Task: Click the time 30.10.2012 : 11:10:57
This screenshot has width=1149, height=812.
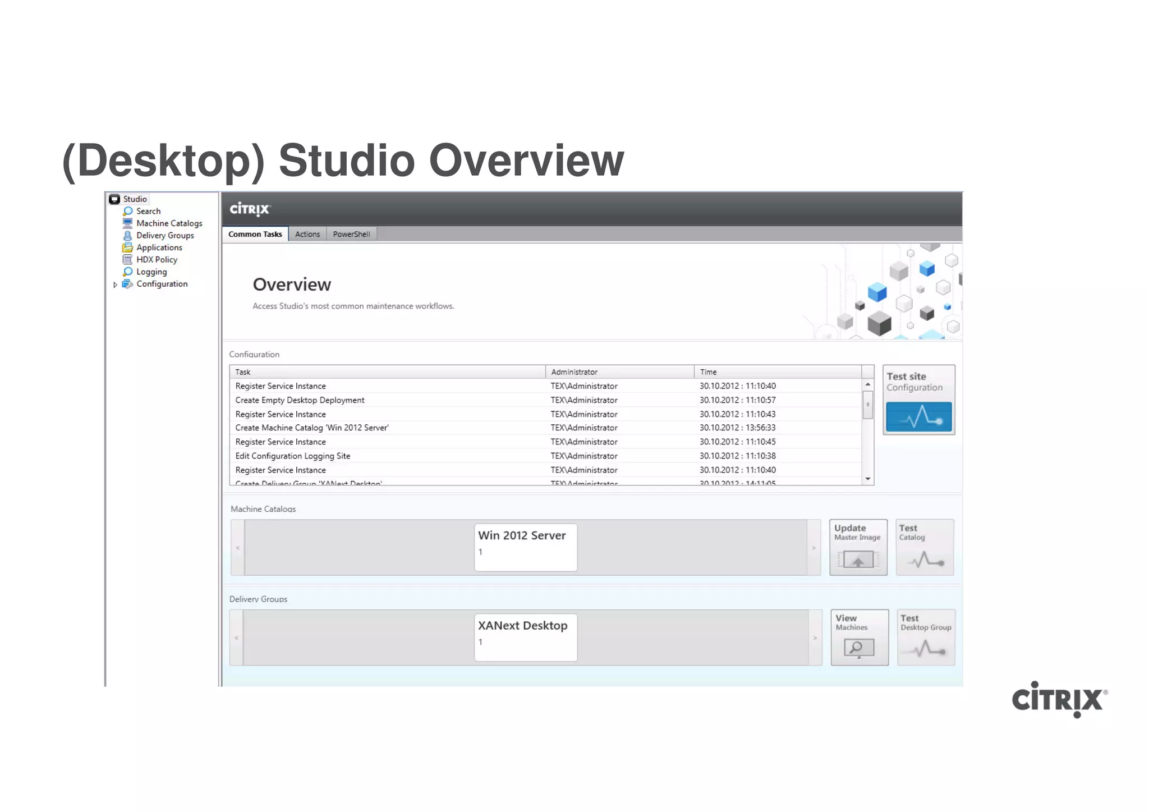Action: [737, 400]
